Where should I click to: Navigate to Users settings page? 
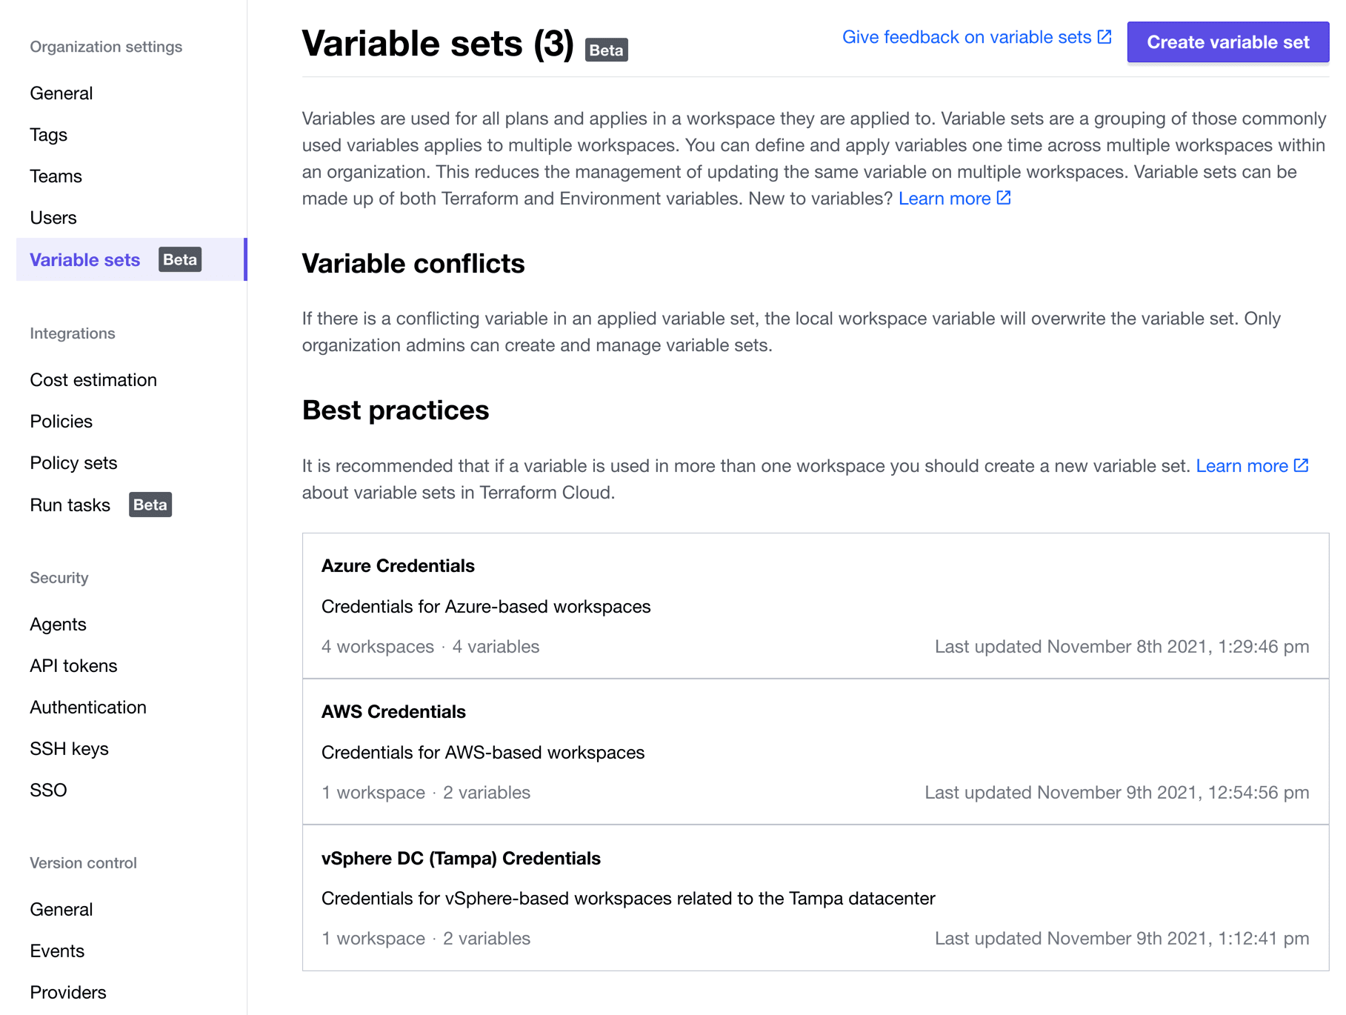tap(53, 218)
